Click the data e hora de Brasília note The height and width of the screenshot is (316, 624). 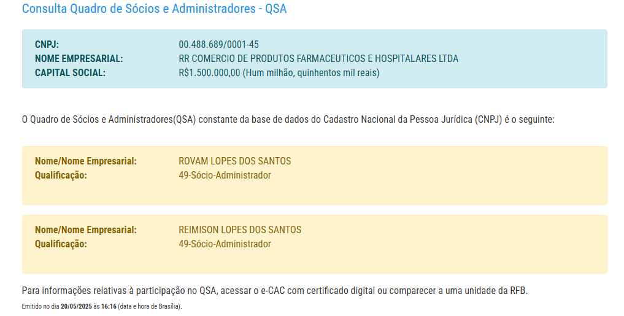point(150,306)
